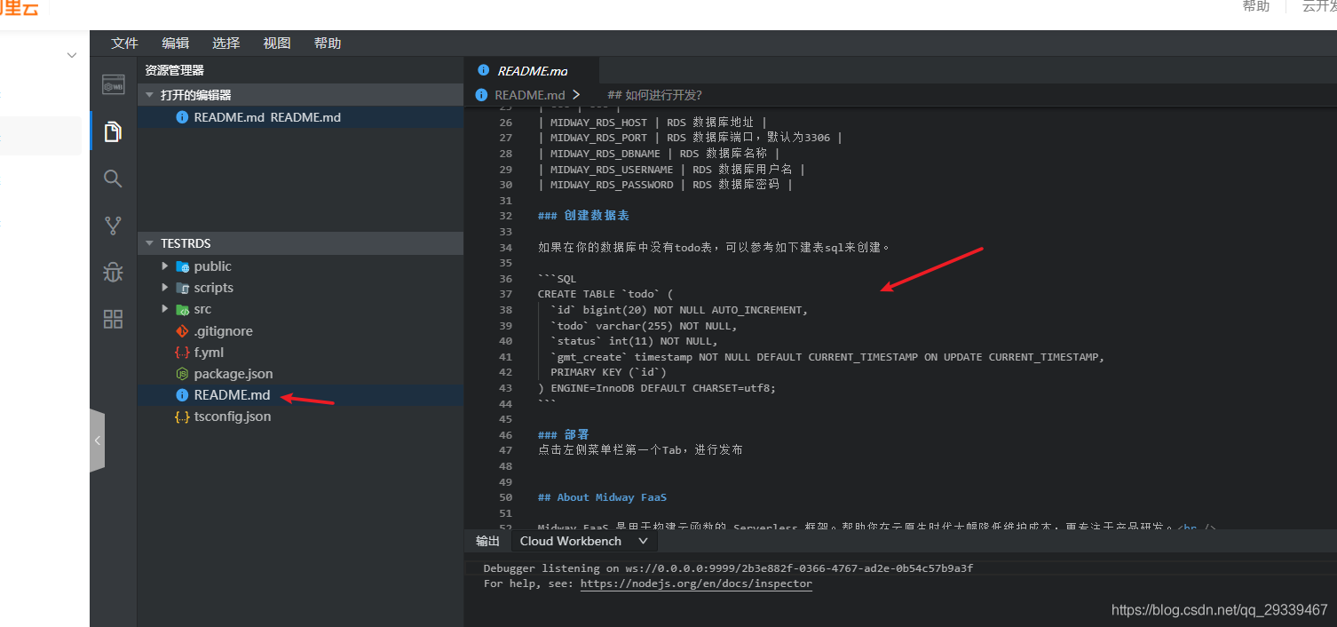Open the Cloud Workbench output dropdown
Image resolution: width=1337 pixels, height=627 pixels.
coord(585,541)
